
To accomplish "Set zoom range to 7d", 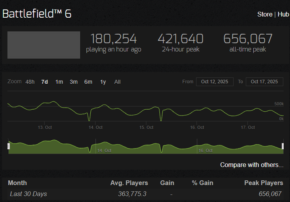I will point(45,82).
